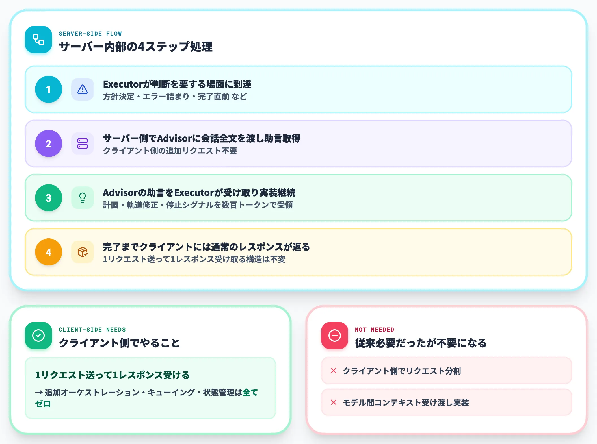This screenshot has height=444, width=597.
Task: Select the SERVER-SIDE FLOW label
Action: click(90, 34)
